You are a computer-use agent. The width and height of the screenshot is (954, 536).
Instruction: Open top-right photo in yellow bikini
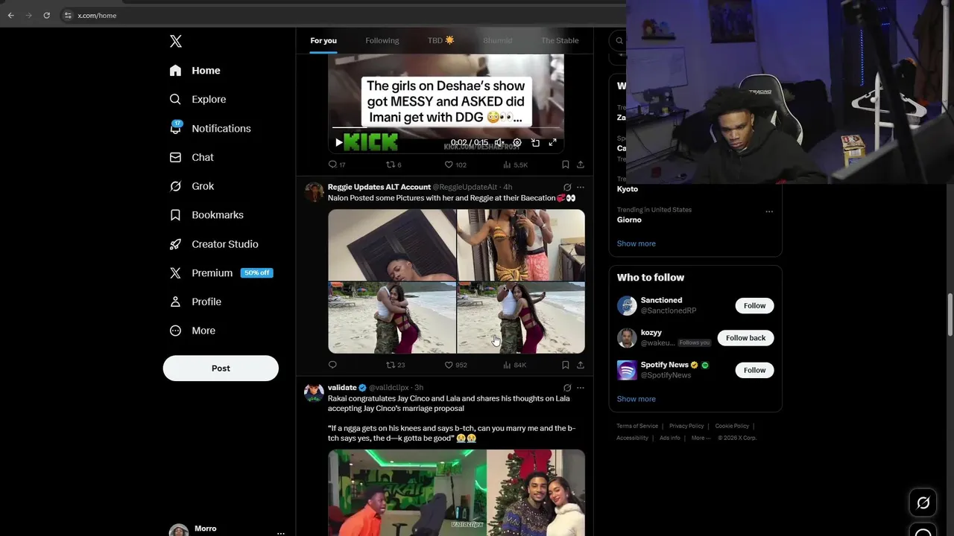click(521, 245)
